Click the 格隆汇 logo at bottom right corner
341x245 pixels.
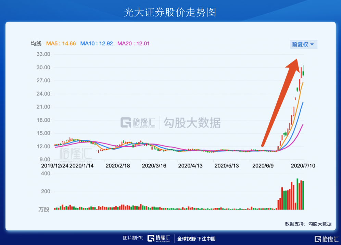[326, 239]
